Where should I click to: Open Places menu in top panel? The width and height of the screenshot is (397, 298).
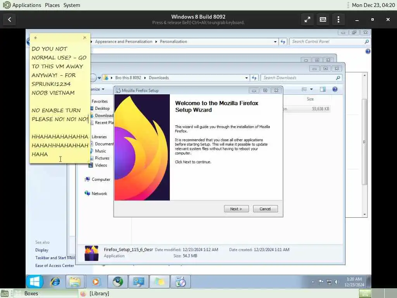[52, 5]
